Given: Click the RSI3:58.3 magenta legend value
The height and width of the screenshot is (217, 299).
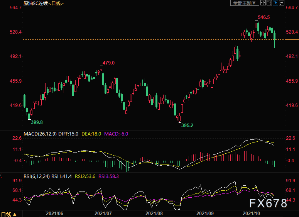Looking at the screenshot, I should (108, 176).
